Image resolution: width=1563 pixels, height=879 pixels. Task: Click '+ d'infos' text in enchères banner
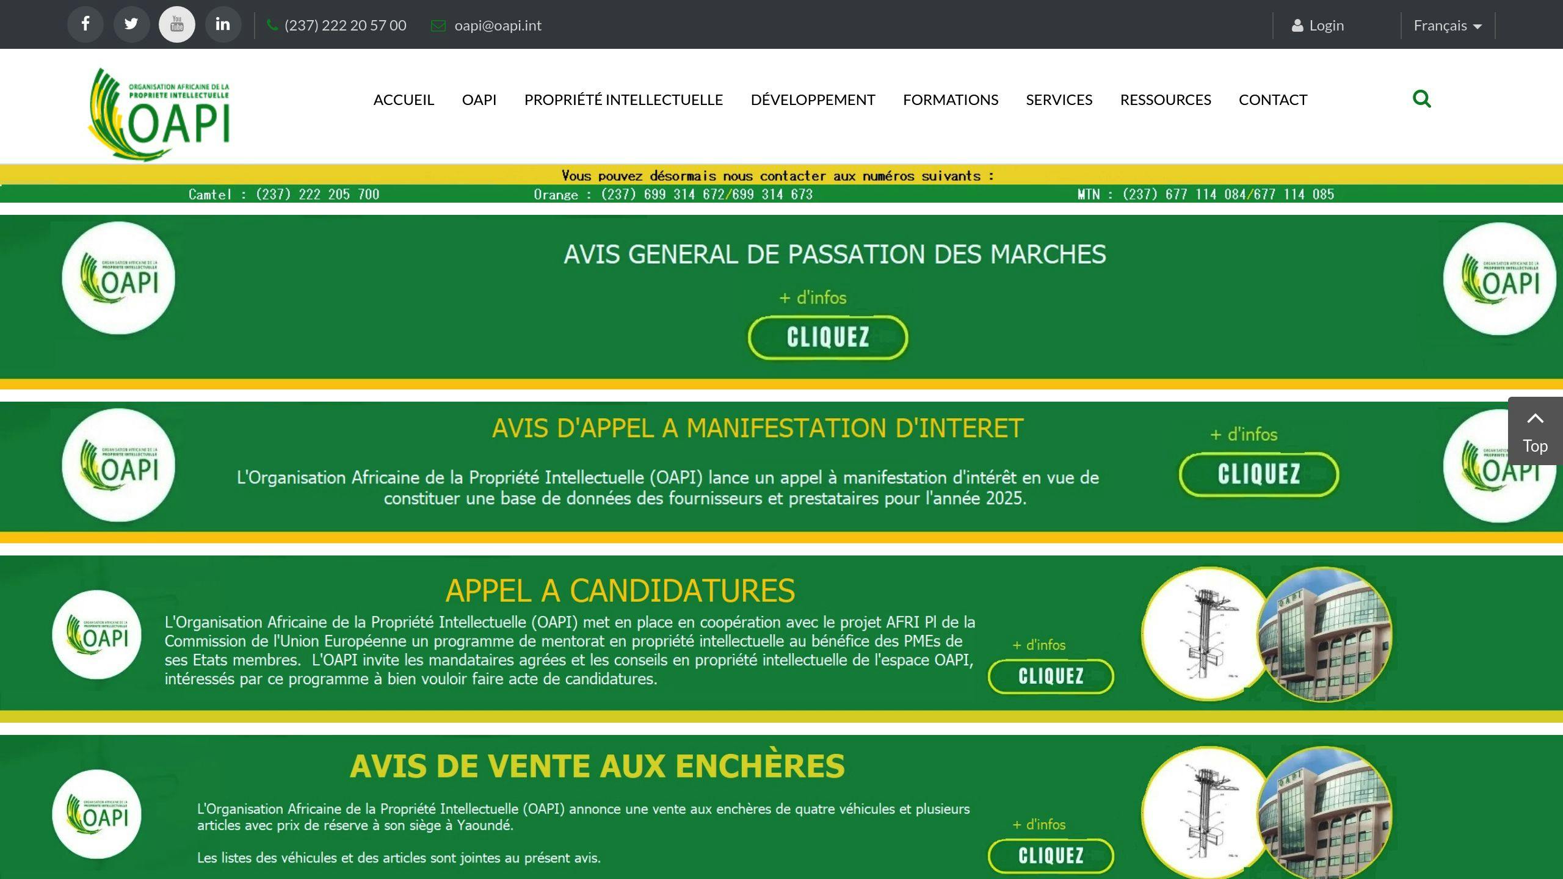1039,825
